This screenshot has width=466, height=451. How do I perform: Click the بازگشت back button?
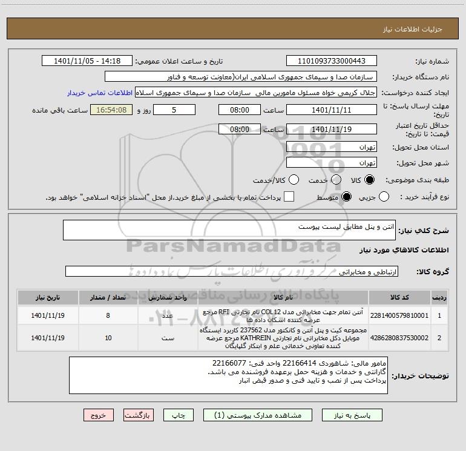[139, 415]
